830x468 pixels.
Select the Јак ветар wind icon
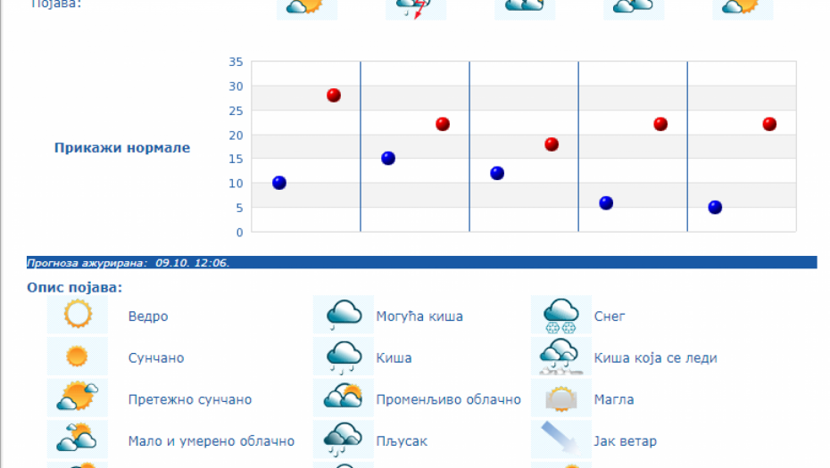tap(561, 439)
